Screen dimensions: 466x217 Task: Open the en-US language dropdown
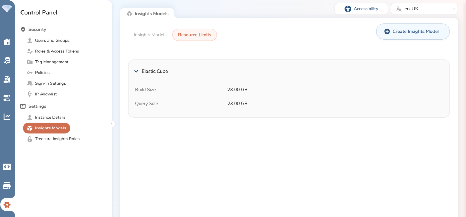(424, 9)
